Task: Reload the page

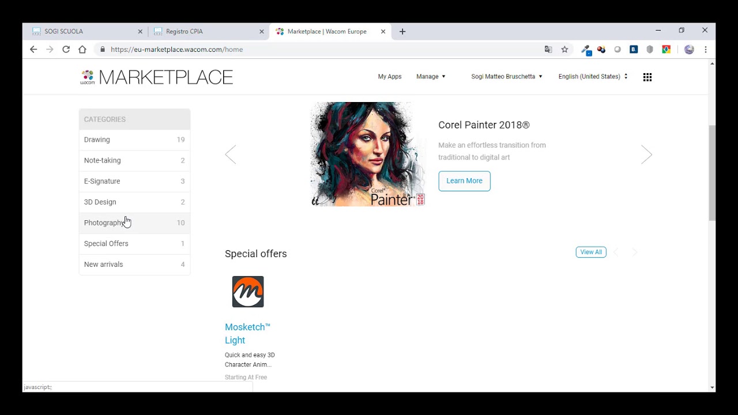Action: pyautogui.click(x=66, y=50)
